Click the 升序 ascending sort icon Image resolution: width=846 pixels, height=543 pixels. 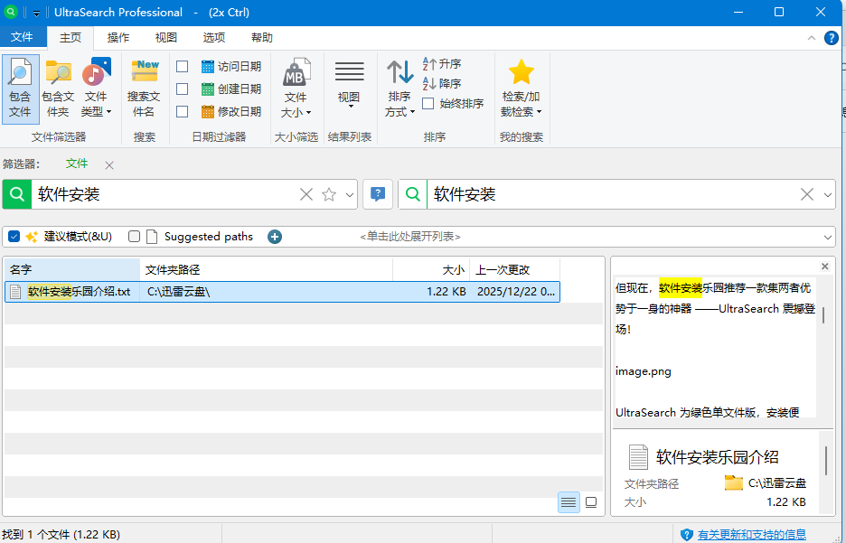coord(442,64)
